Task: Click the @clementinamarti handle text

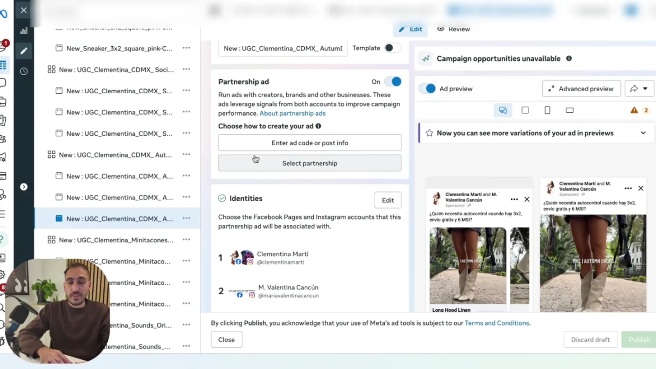Action: 280,262
